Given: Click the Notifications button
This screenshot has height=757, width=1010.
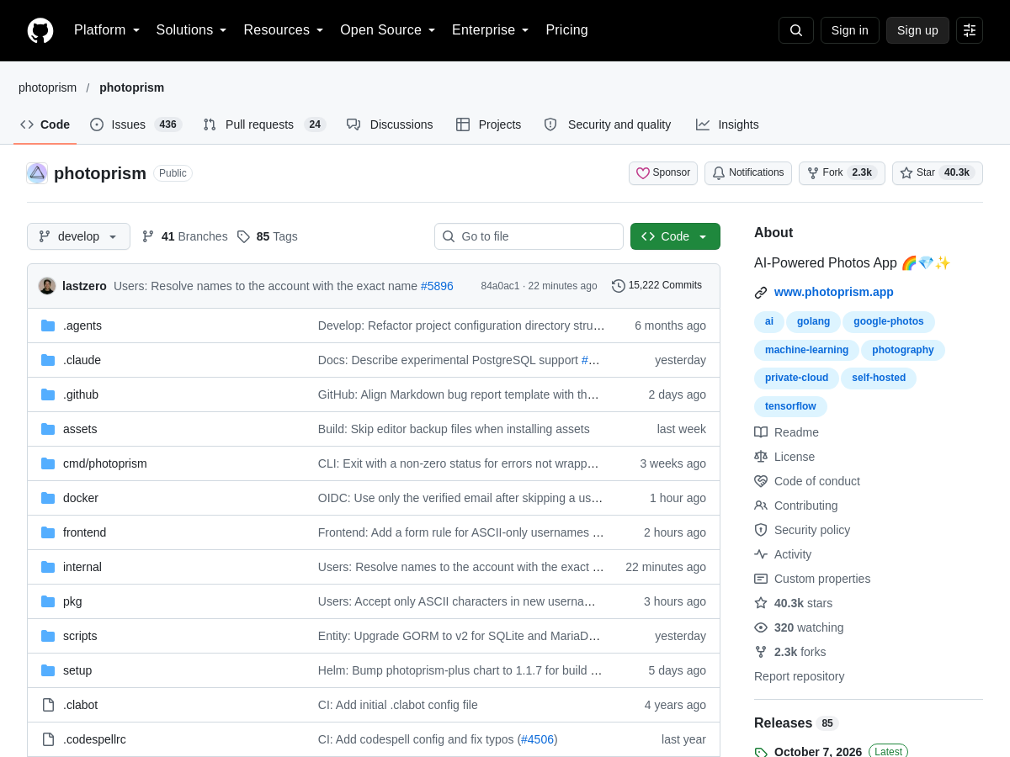Looking at the screenshot, I should [x=748, y=173].
